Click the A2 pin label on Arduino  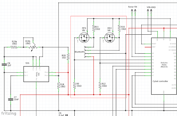pyautogui.click(x=153, y=60)
